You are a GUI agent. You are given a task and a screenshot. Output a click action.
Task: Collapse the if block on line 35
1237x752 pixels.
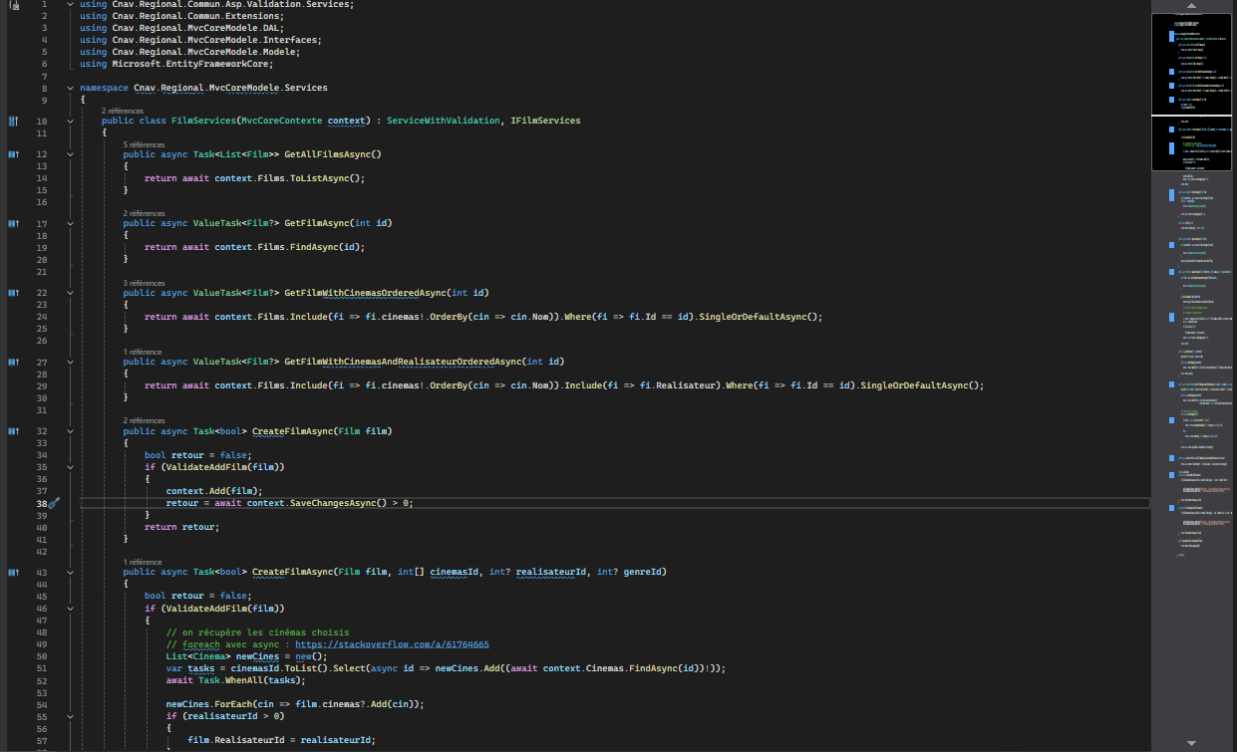69,467
